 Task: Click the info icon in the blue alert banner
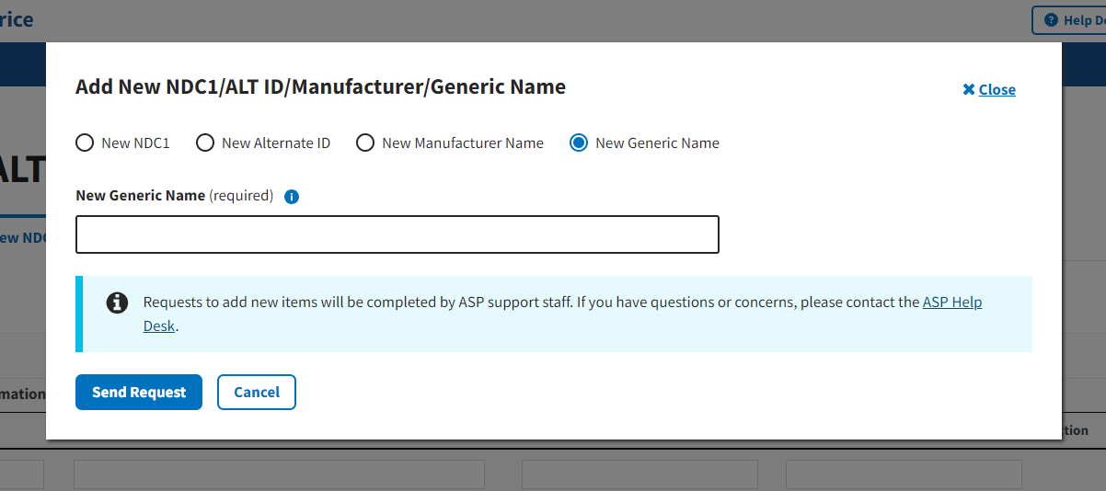click(x=117, y=303)
